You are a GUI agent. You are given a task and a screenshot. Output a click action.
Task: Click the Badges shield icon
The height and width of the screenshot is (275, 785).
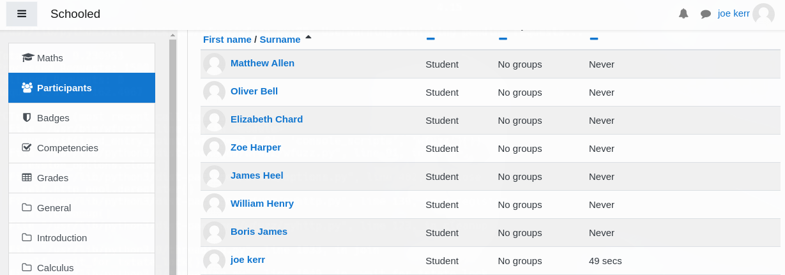coord(27,117)
